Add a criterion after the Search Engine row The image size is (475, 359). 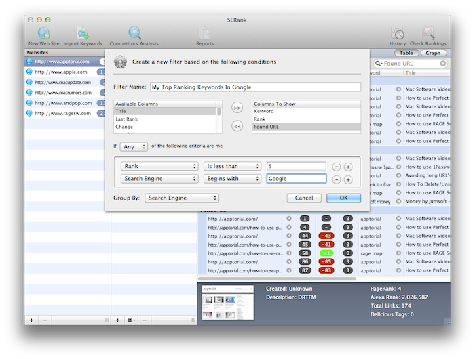tap(348, 179)
